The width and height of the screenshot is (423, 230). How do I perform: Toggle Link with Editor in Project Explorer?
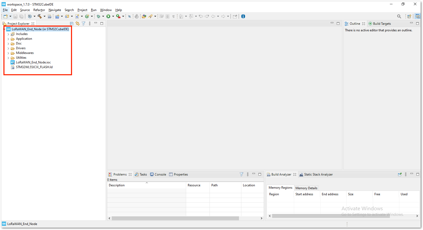point(78,23)
